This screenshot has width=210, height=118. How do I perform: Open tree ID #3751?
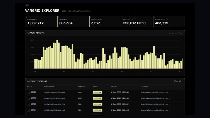coord(33,110)
